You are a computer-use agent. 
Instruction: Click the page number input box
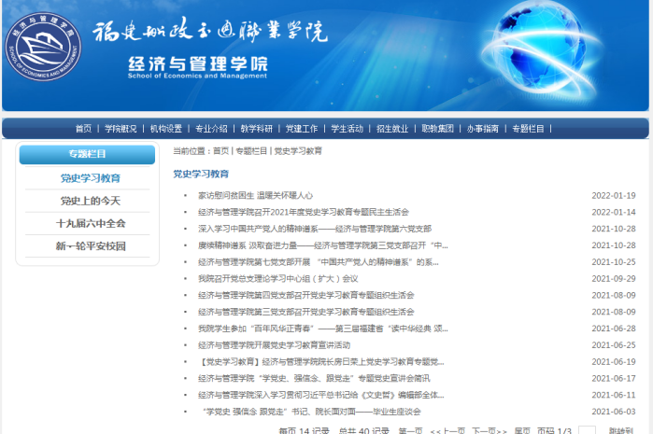pos(587,430)
